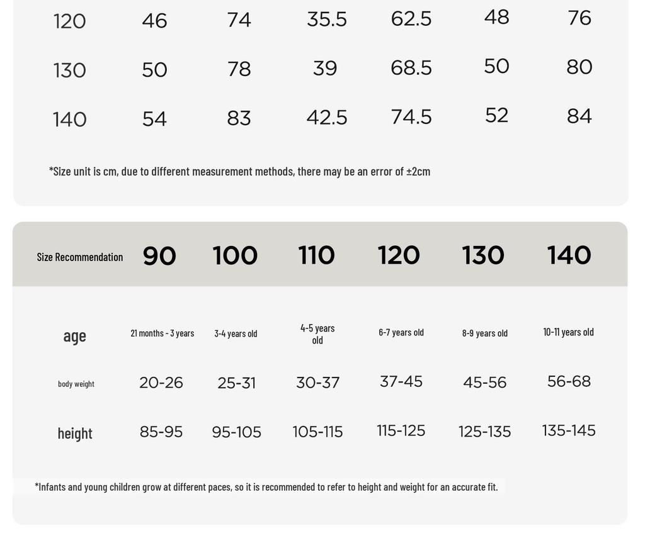Viewport: 645px width, 543px height.
Task: Click the height row label
Action: tap(75, 434)
